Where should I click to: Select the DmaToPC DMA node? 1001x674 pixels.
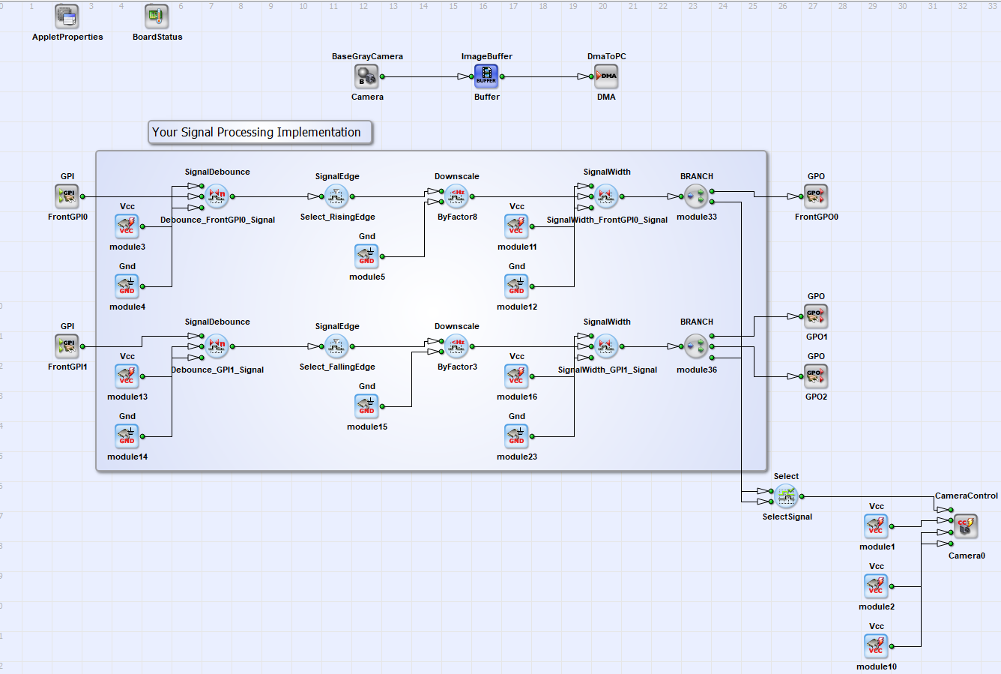click(x=607, y=76)
